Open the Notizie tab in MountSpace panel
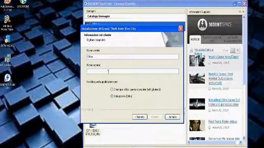 click(195, 39)
